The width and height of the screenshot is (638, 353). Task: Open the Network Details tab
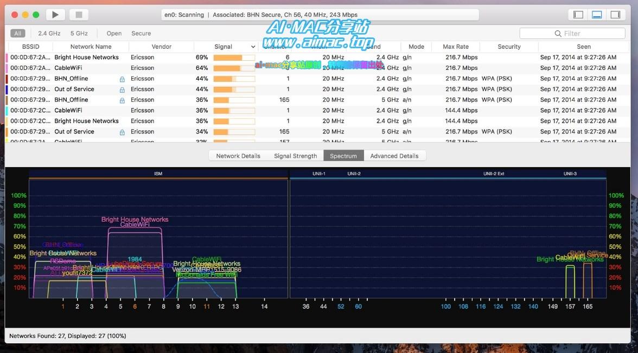click(238, 156)
